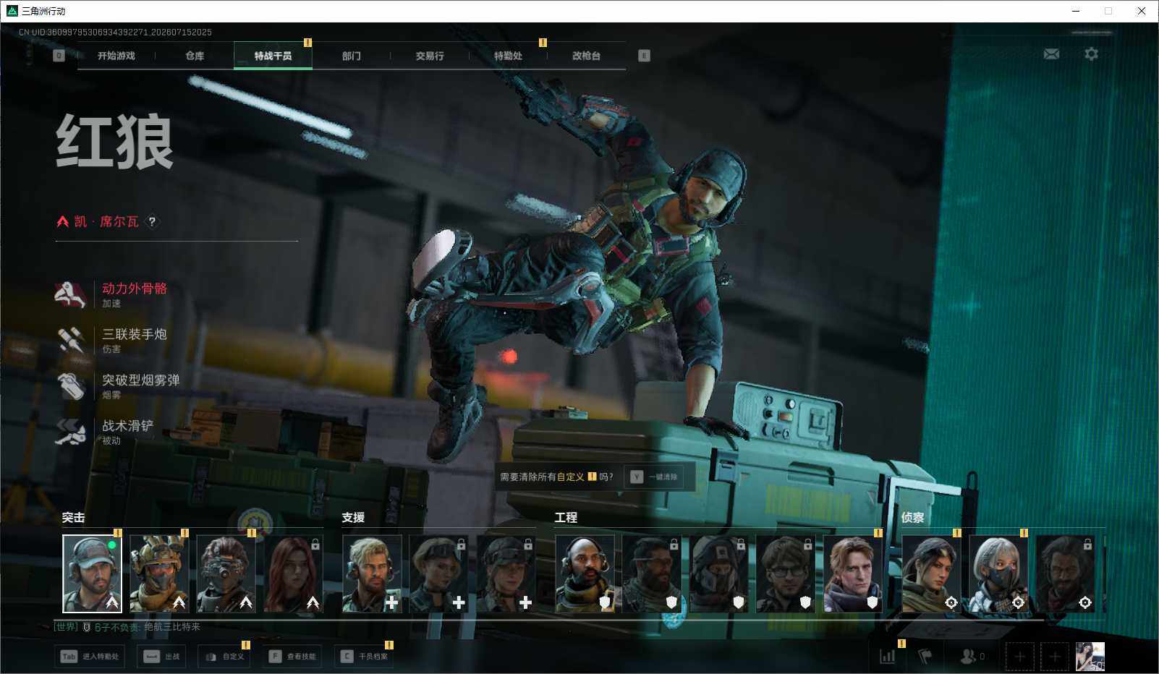Select the bald 工程 operator portrait

[585, 573]
